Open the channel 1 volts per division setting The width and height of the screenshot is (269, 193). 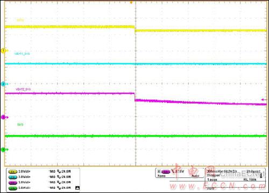[25, 172]
